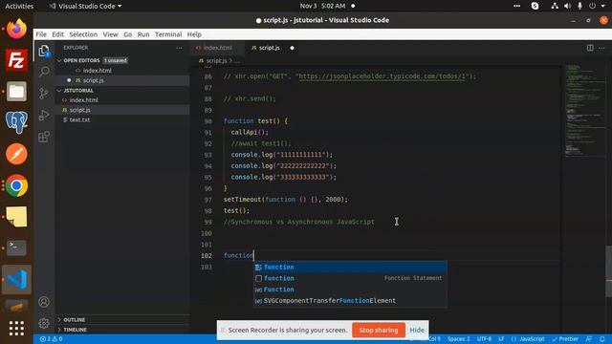Launch Firefox from the dock
This screenshot has height=344, width=612.
click(16, 29)
